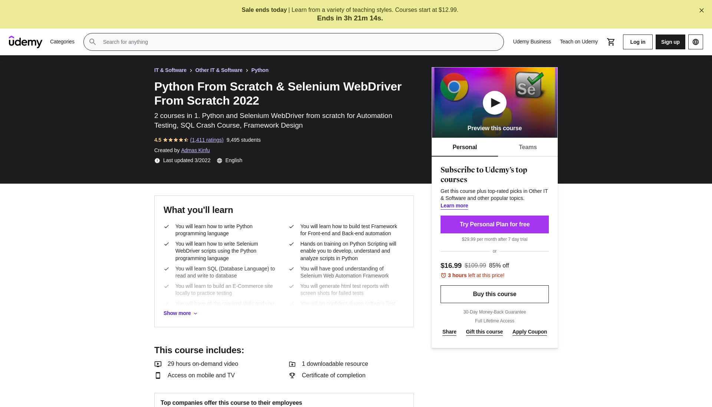The width and height of the screenshot is (712, 407).
Task: Open the shopping cart icon
Action: (611, 42)
